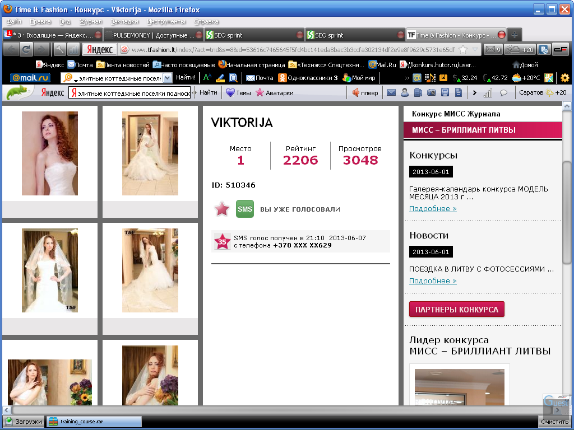Open the Mail.ru search suggestions dropdown
This screenshot has height=430, width=574.
coord(167,78)
